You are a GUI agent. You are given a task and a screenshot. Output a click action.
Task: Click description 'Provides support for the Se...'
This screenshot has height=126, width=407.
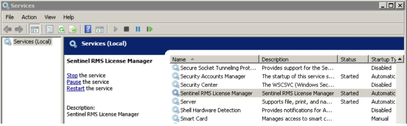(298, 68)
